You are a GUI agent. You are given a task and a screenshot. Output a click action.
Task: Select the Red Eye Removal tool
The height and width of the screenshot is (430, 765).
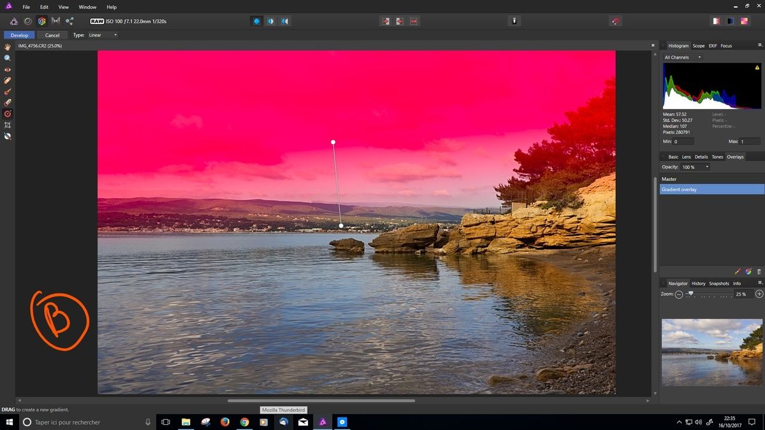(8, 69)
